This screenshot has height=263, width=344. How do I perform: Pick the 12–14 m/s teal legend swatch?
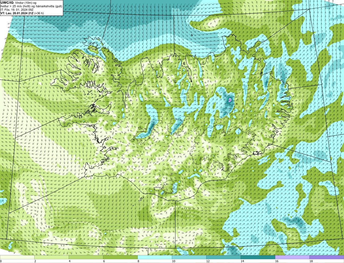pyautogui.click(x=224, y=257)
